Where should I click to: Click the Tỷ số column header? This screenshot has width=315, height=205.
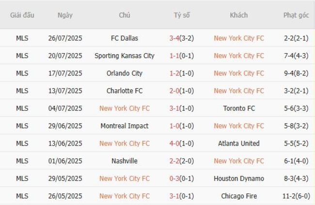(x=182, y=15)
